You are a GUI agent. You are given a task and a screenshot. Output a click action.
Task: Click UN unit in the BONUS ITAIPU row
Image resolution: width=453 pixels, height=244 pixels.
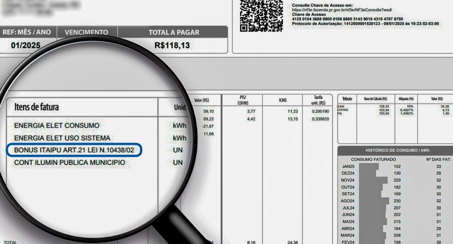point(178,150)
